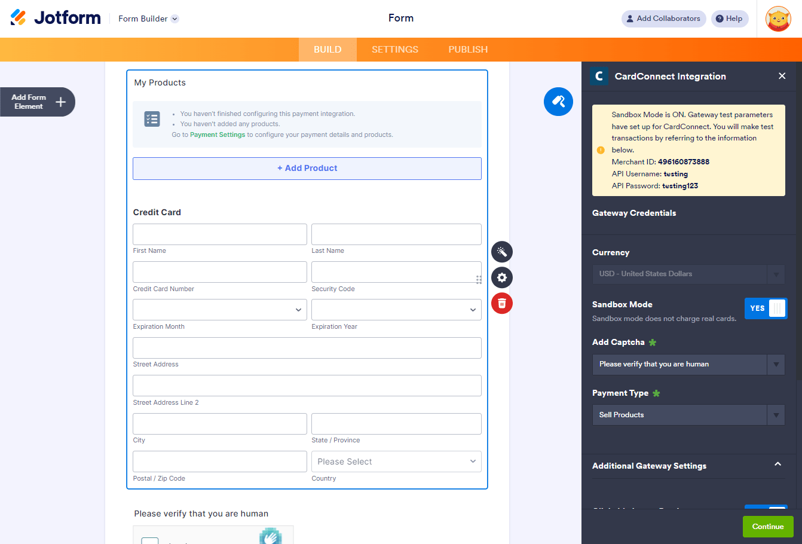This screenshot has height=544, width=802.
Task: Open the Currency dropdown
Action: [688, 274]
